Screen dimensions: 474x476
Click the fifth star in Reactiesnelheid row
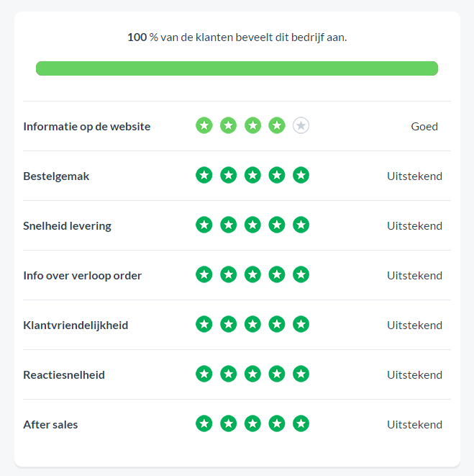click(301, 374)
